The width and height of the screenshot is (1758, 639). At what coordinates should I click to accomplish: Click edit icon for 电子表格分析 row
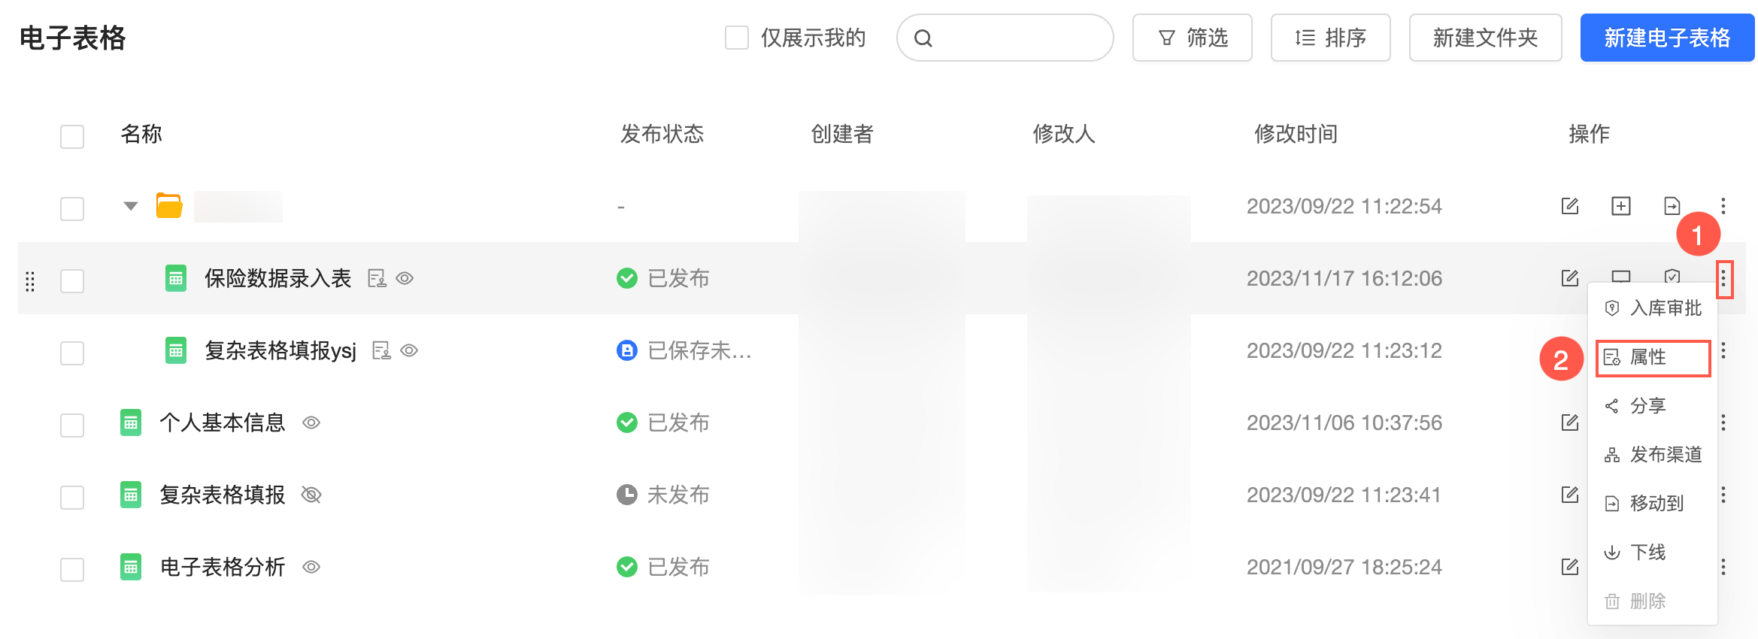[1569, 567]
